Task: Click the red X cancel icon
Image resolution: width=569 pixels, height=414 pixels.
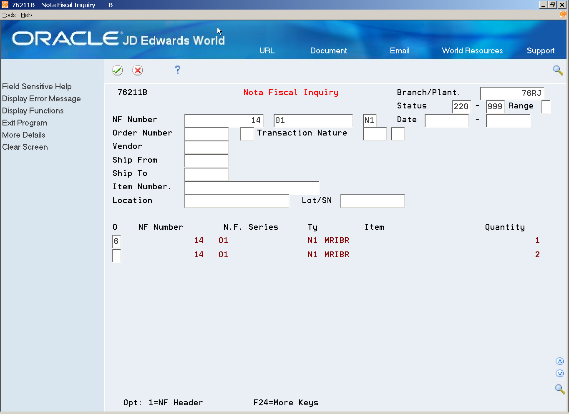Action: (x=138, y=70)
